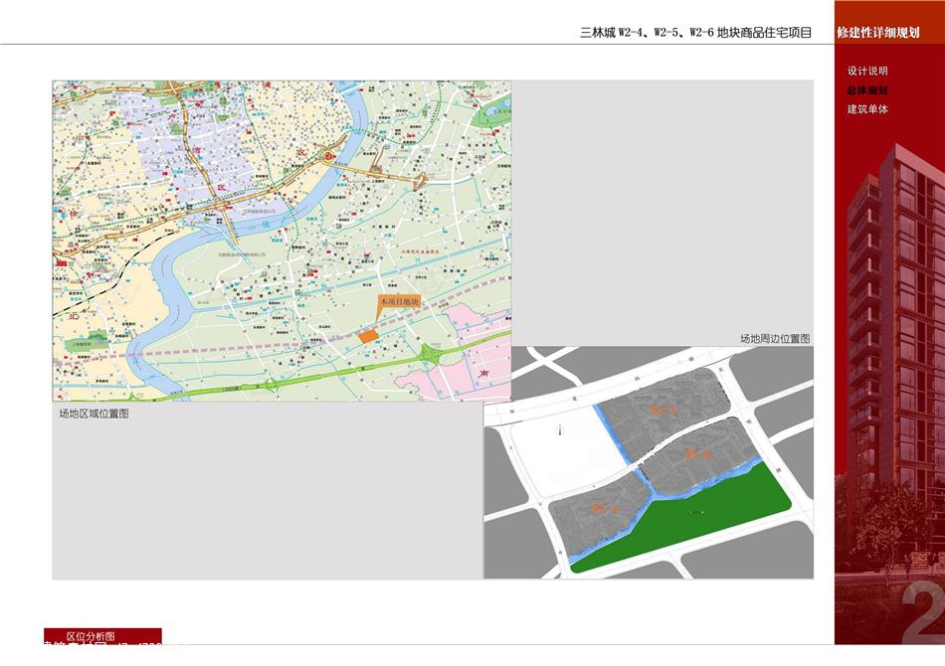Click the north arrow compass on the site map
This screenshot has width=945, height=666.
coord(561,429)
